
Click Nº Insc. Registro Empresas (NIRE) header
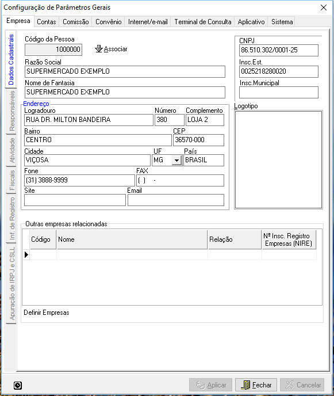[x=289, y=239]
